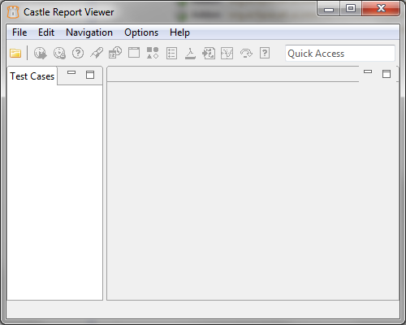Maximize the Test Cases panel

click(90, 75)
